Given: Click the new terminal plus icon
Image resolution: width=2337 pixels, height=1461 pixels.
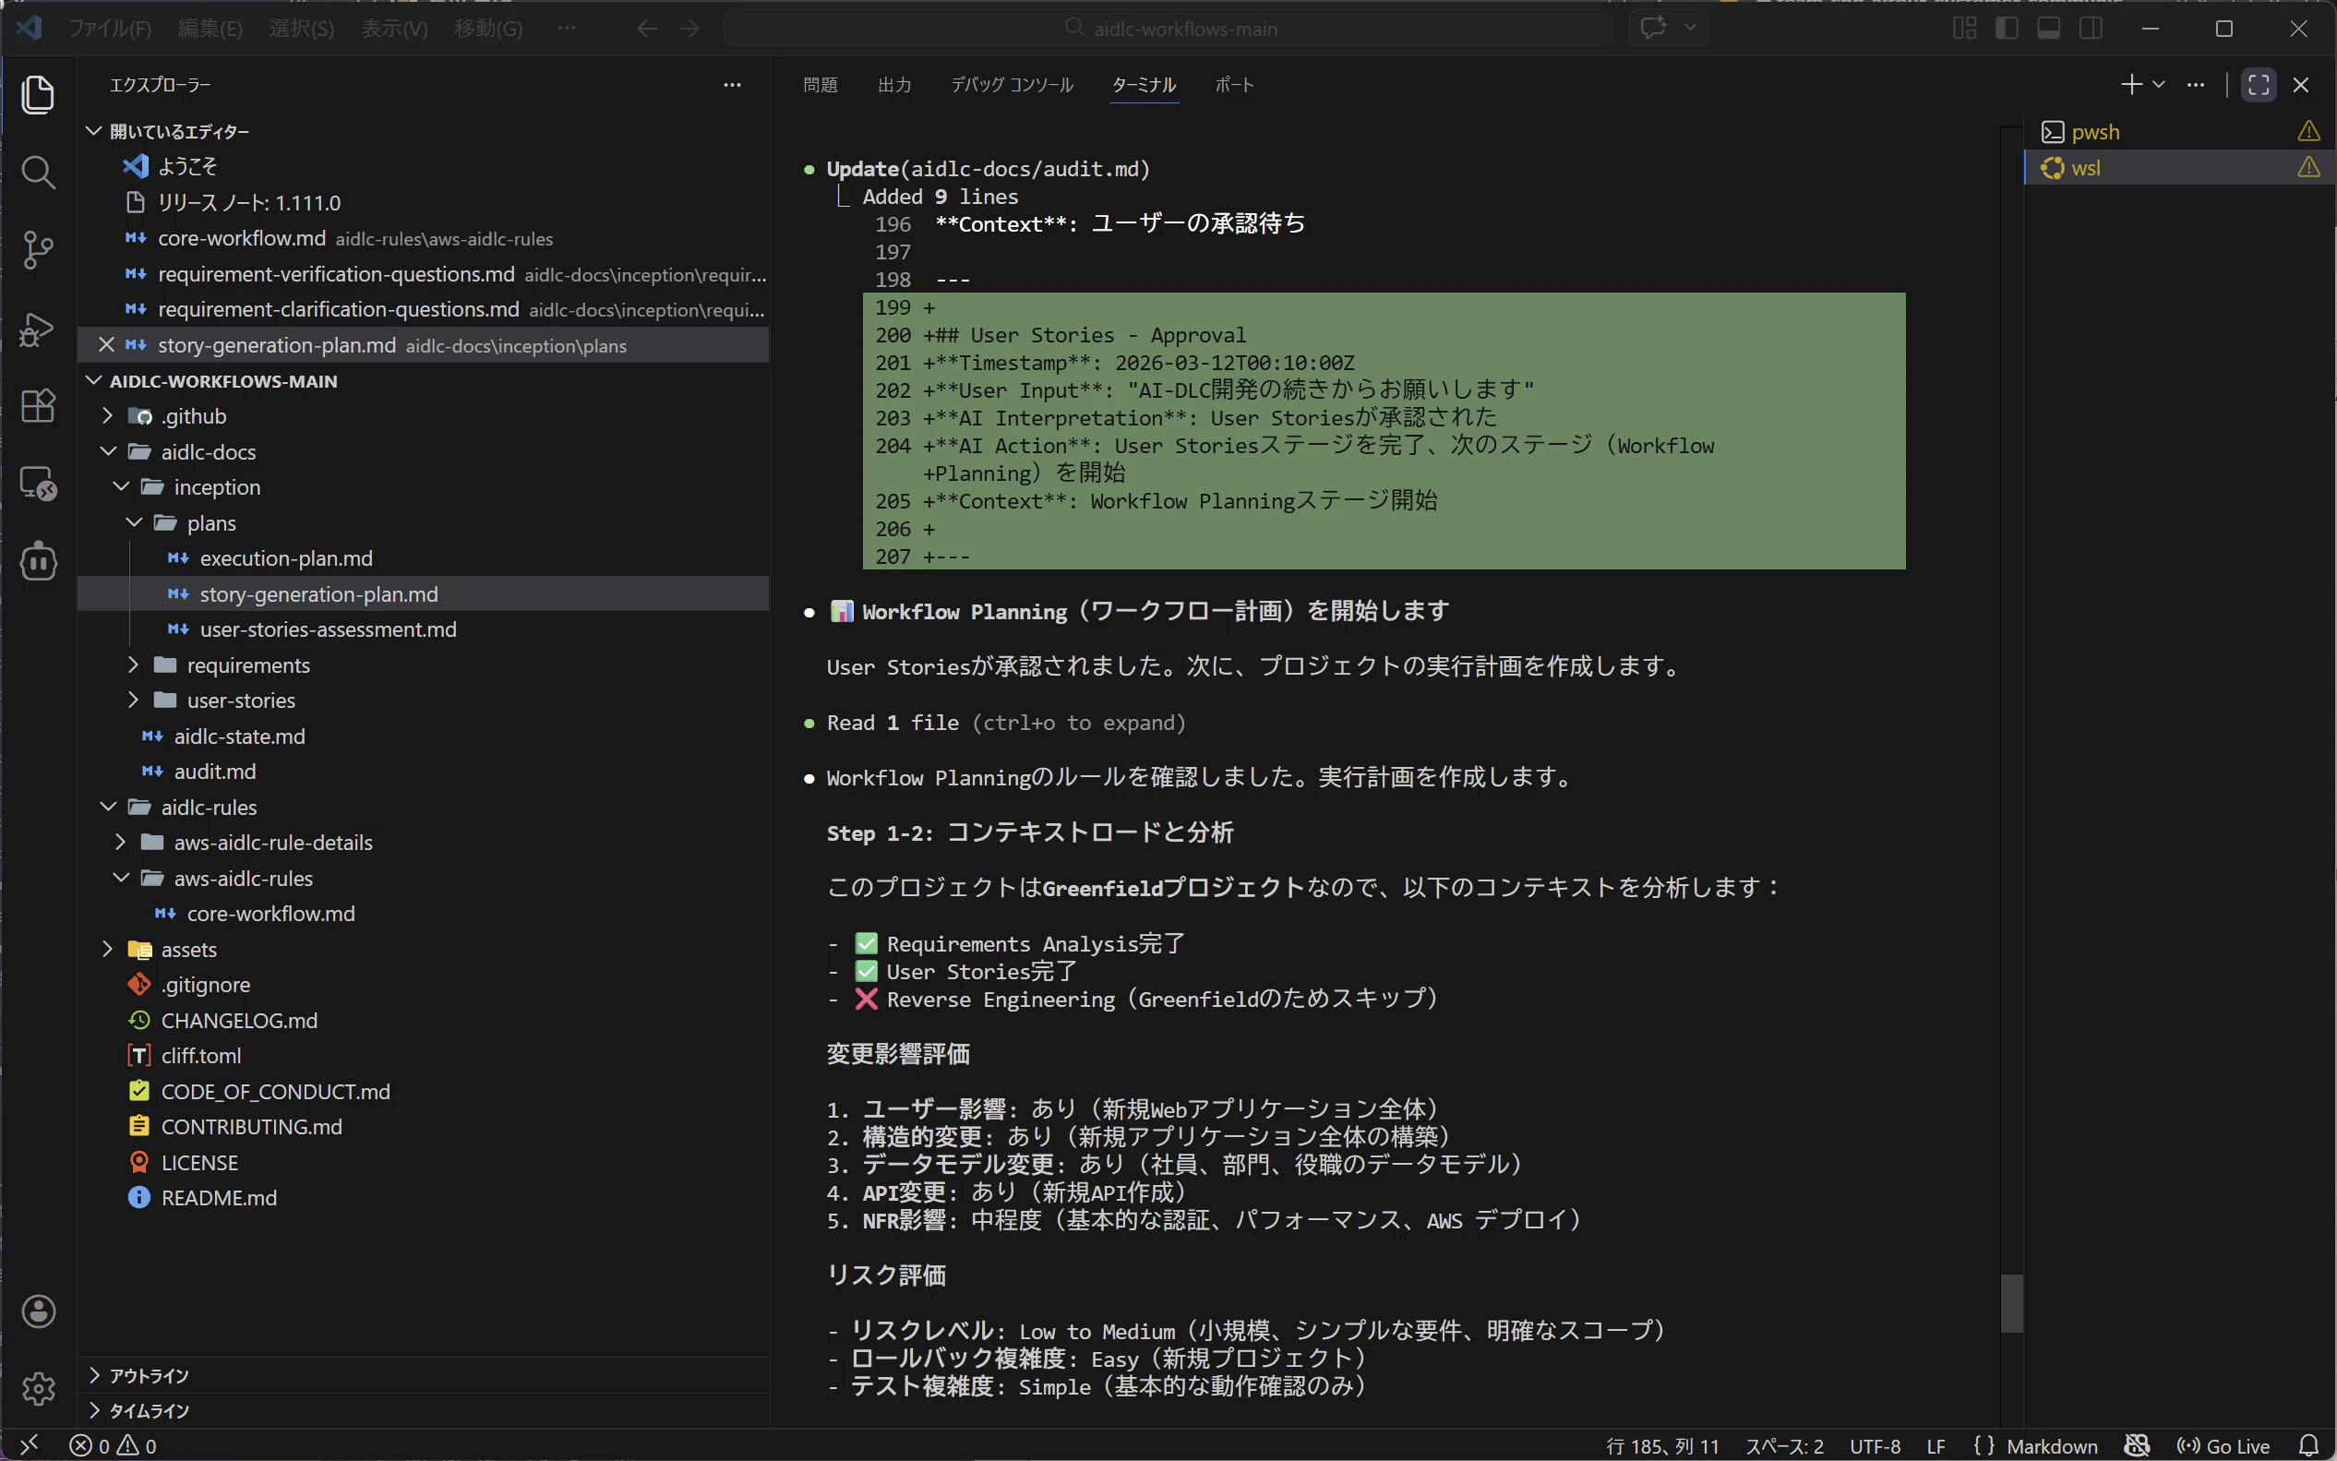Looking at the screenshot, I should (2130, 85).
